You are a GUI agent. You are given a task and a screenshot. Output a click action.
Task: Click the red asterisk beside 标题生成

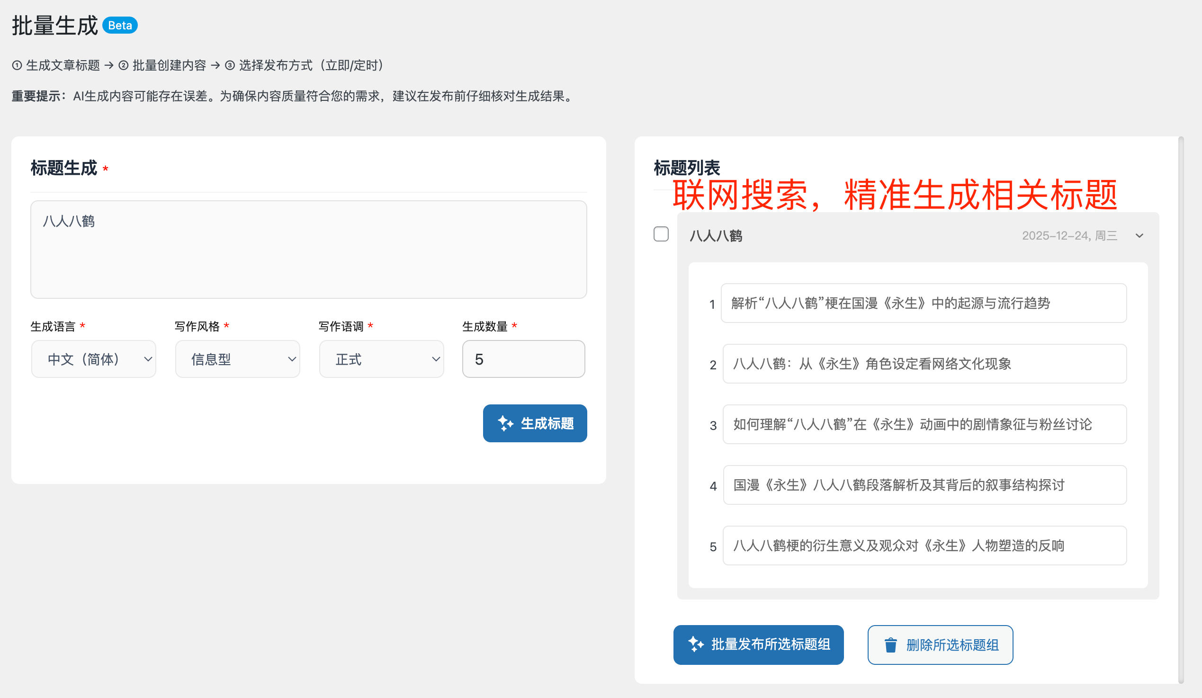(106, 168)
